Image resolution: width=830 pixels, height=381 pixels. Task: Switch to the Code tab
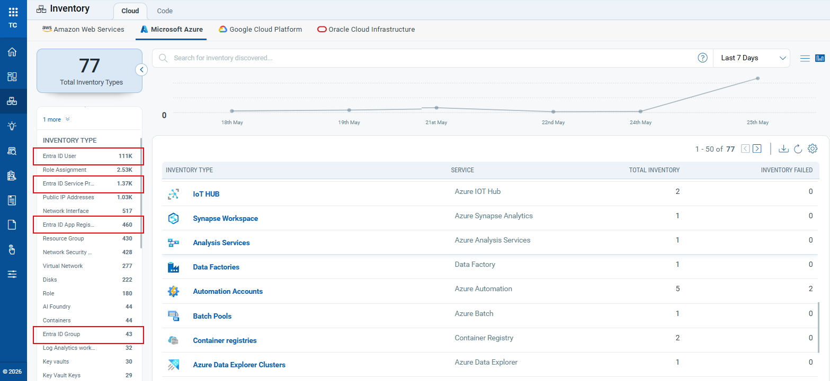(165, 11)
